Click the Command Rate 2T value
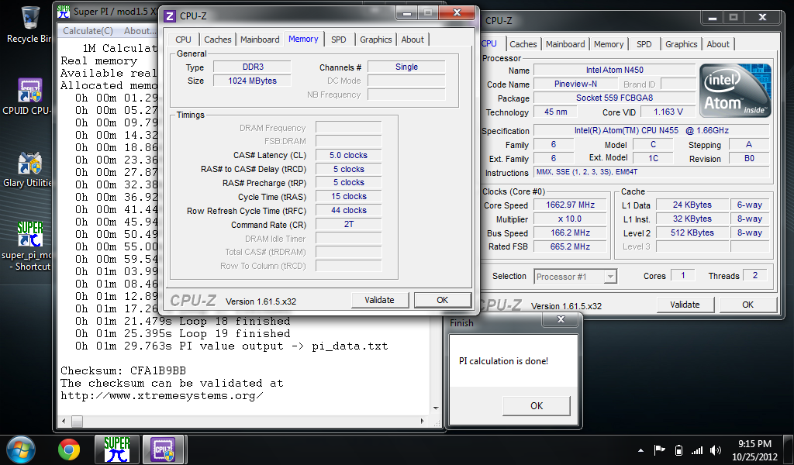Image resolution: width=794 pixels, height=465 pixels. click(348, 224)
